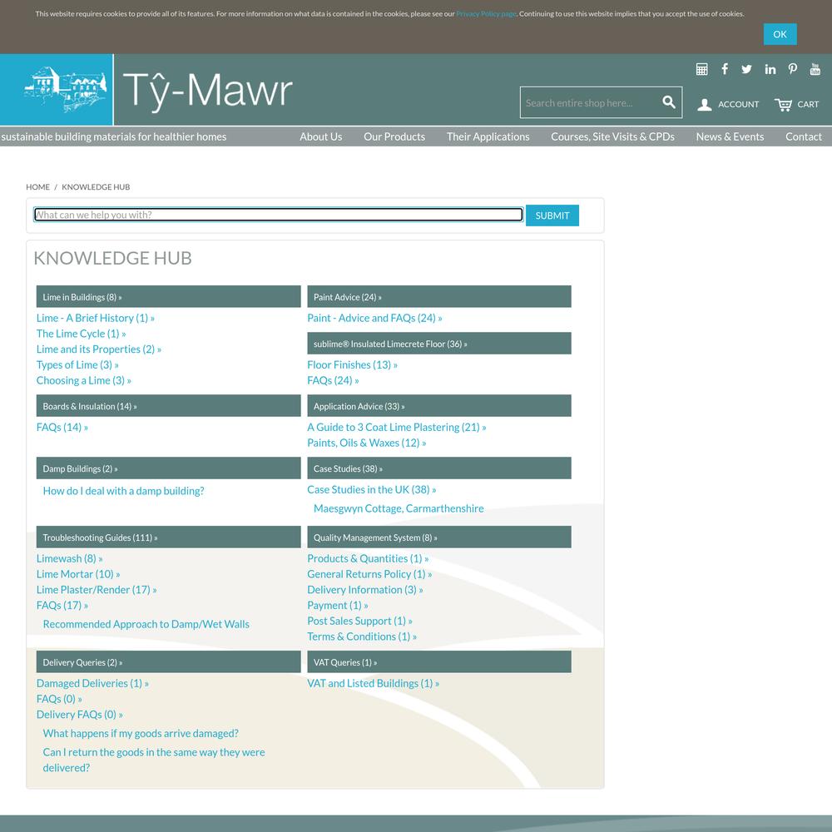
Task: Open the Twitter icon link
Action: pos(746,69)
